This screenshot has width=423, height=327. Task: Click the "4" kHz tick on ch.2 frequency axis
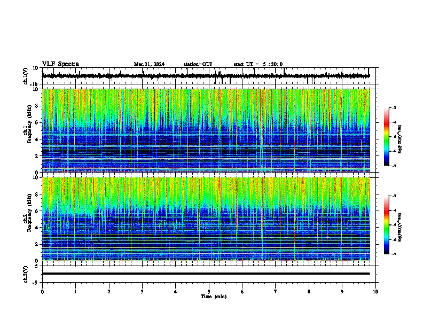tap(37, 228)
